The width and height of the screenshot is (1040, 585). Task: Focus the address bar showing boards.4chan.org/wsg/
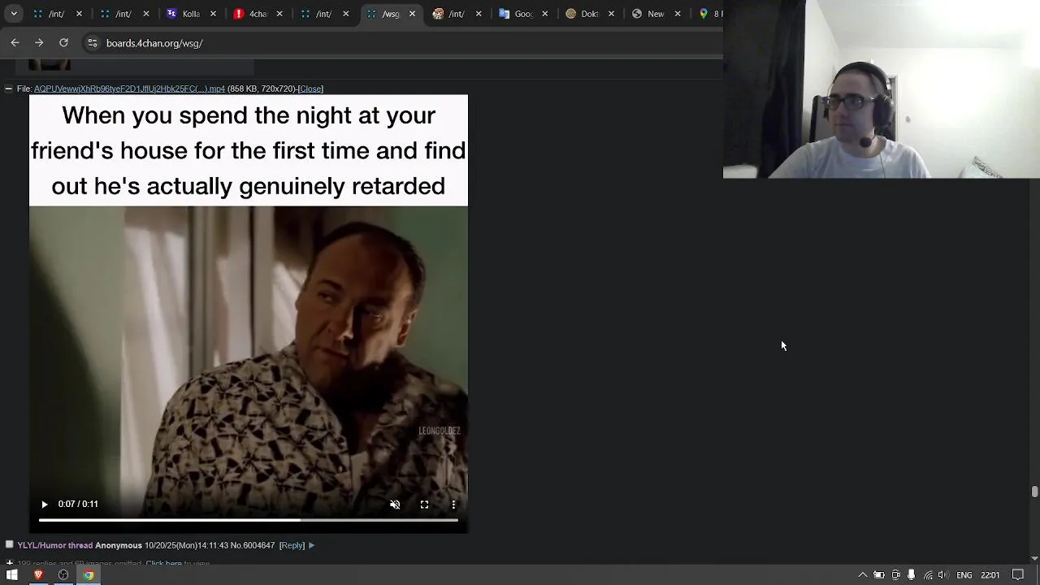[x=406, y=43]
